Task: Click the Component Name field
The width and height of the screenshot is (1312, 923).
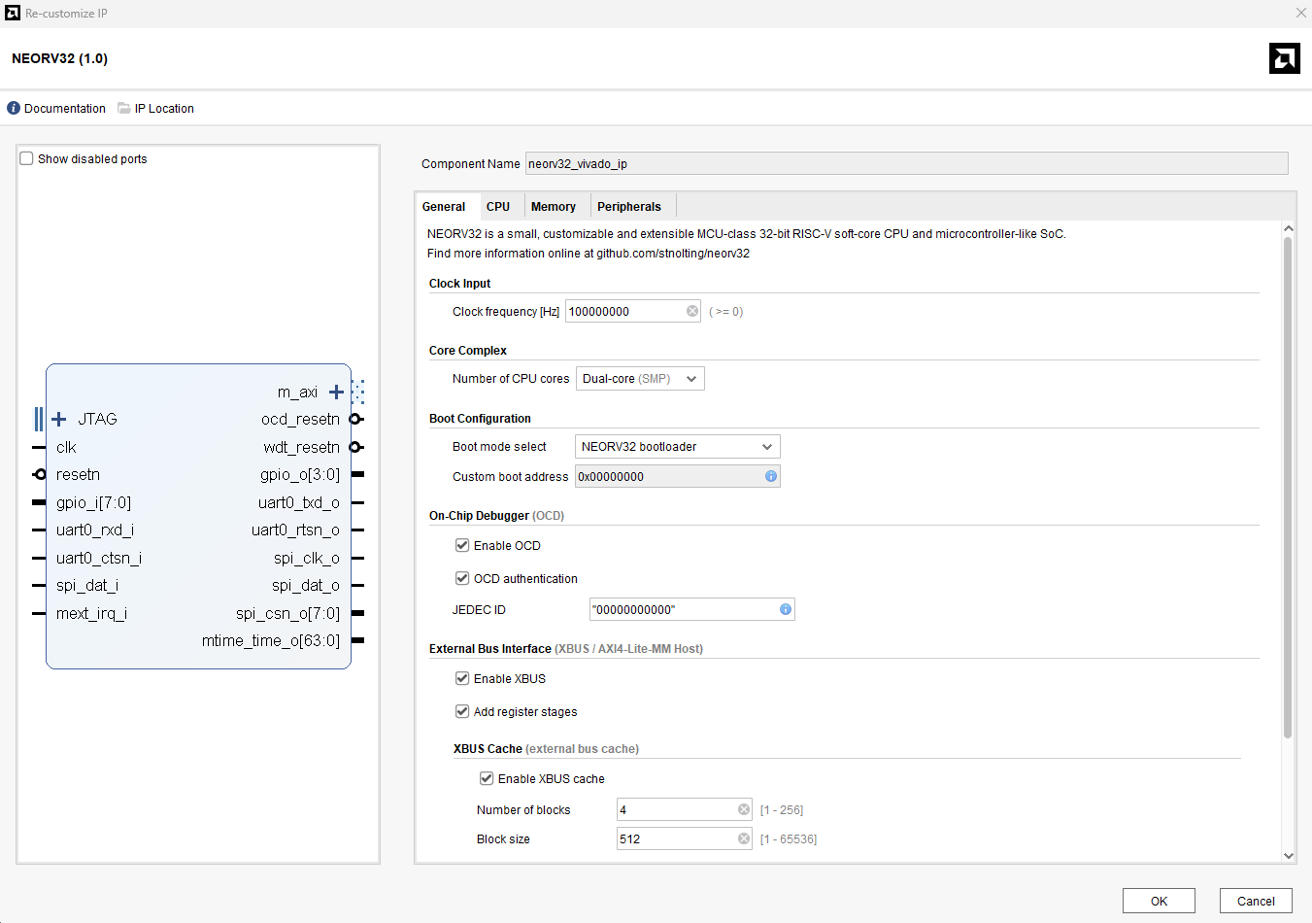Action: 907,163
